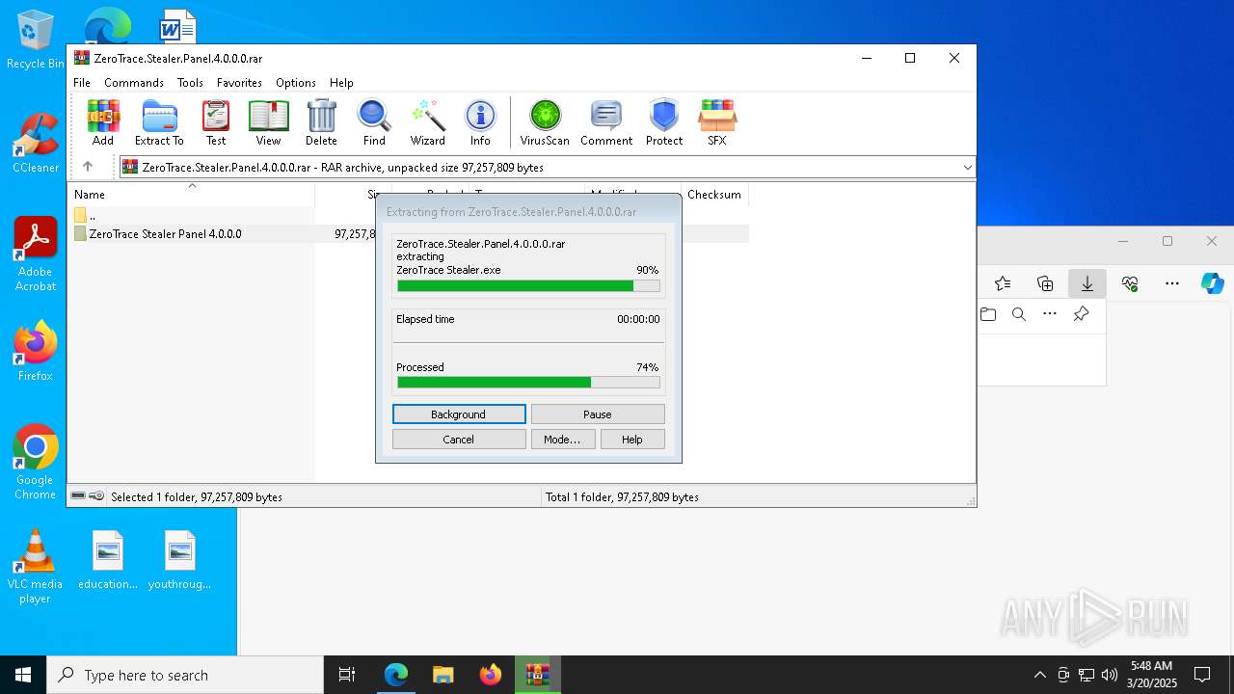Click the SFX archive icon
The image size is (1234, 694).
coord(716,122)
